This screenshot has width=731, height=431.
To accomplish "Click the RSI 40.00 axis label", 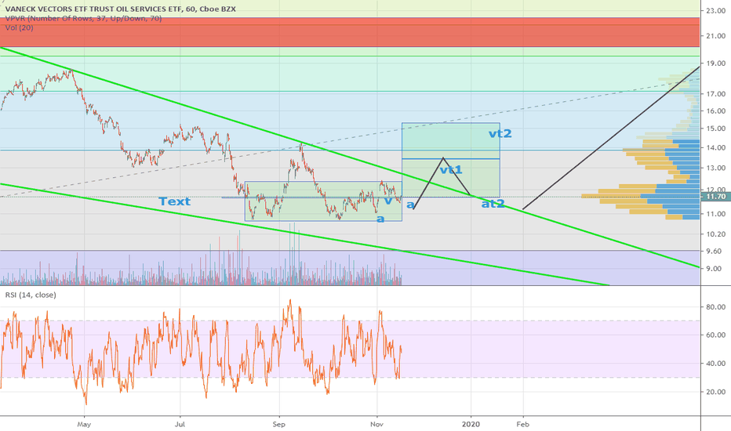I will coord(715,364).
